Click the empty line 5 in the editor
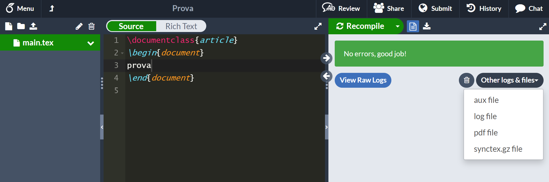This screenshot has width=549, height=182. (225, 91)
